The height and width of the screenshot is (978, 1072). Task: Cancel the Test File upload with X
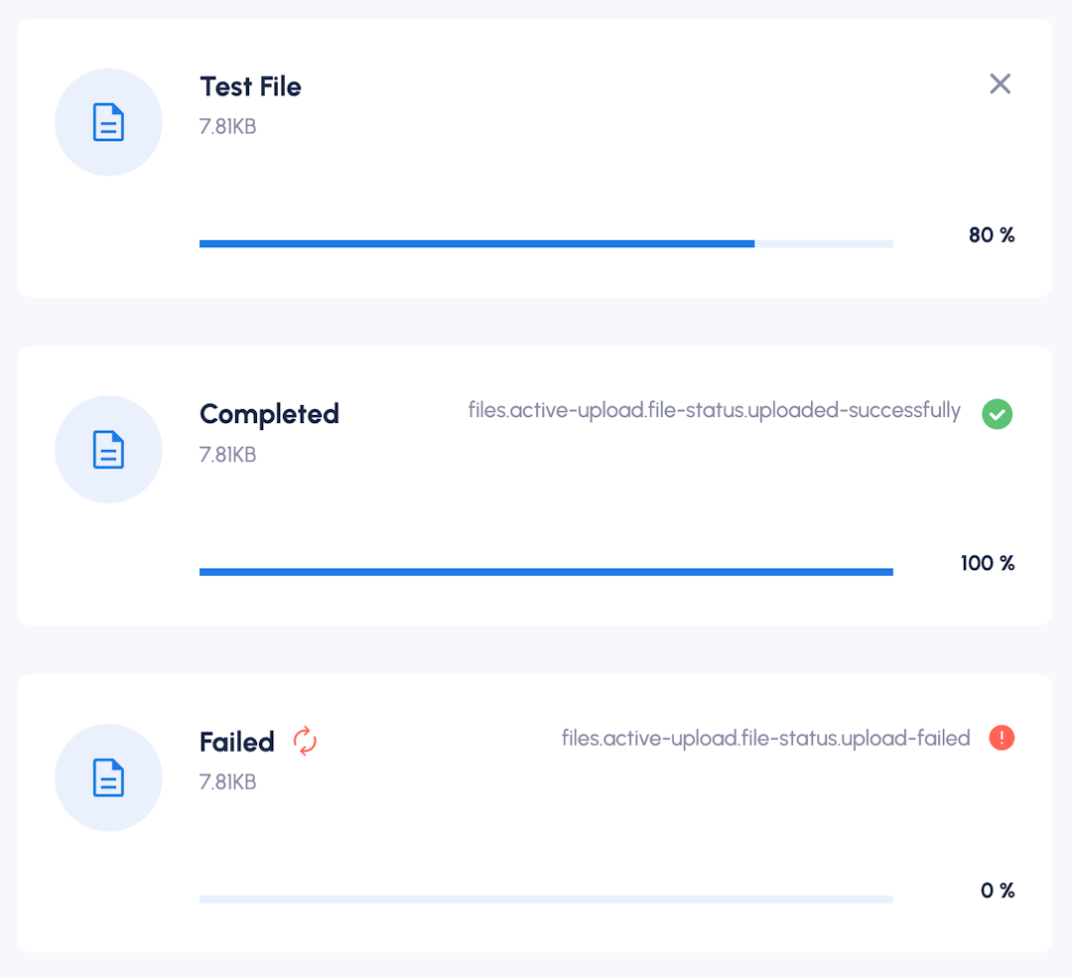[1001, 84]
